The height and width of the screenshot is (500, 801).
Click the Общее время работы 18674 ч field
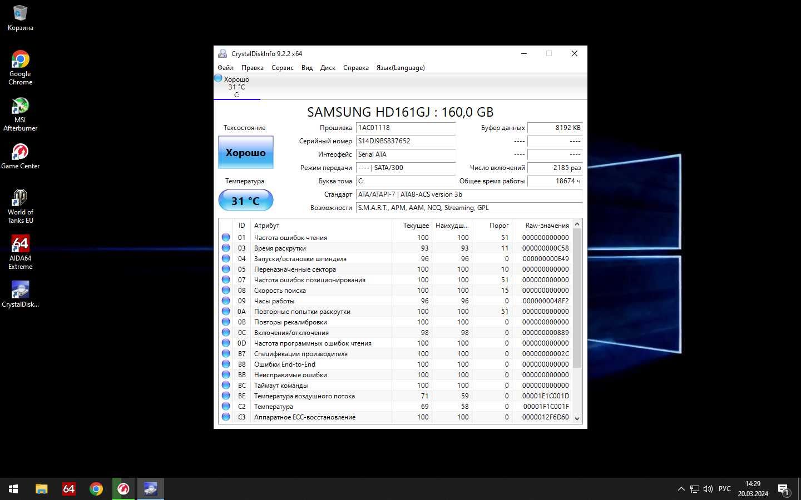pyautogui.click(x=555, y=181)
